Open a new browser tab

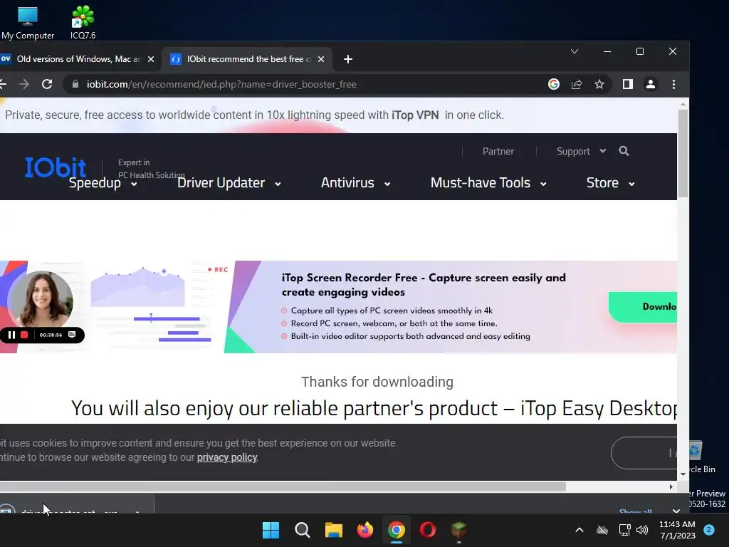click(347, 59)
